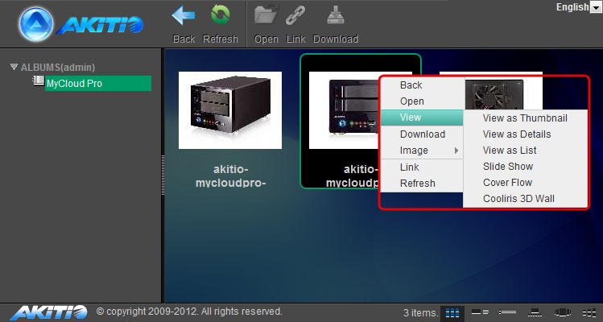Click the Refresh toolbar icon

220,16
